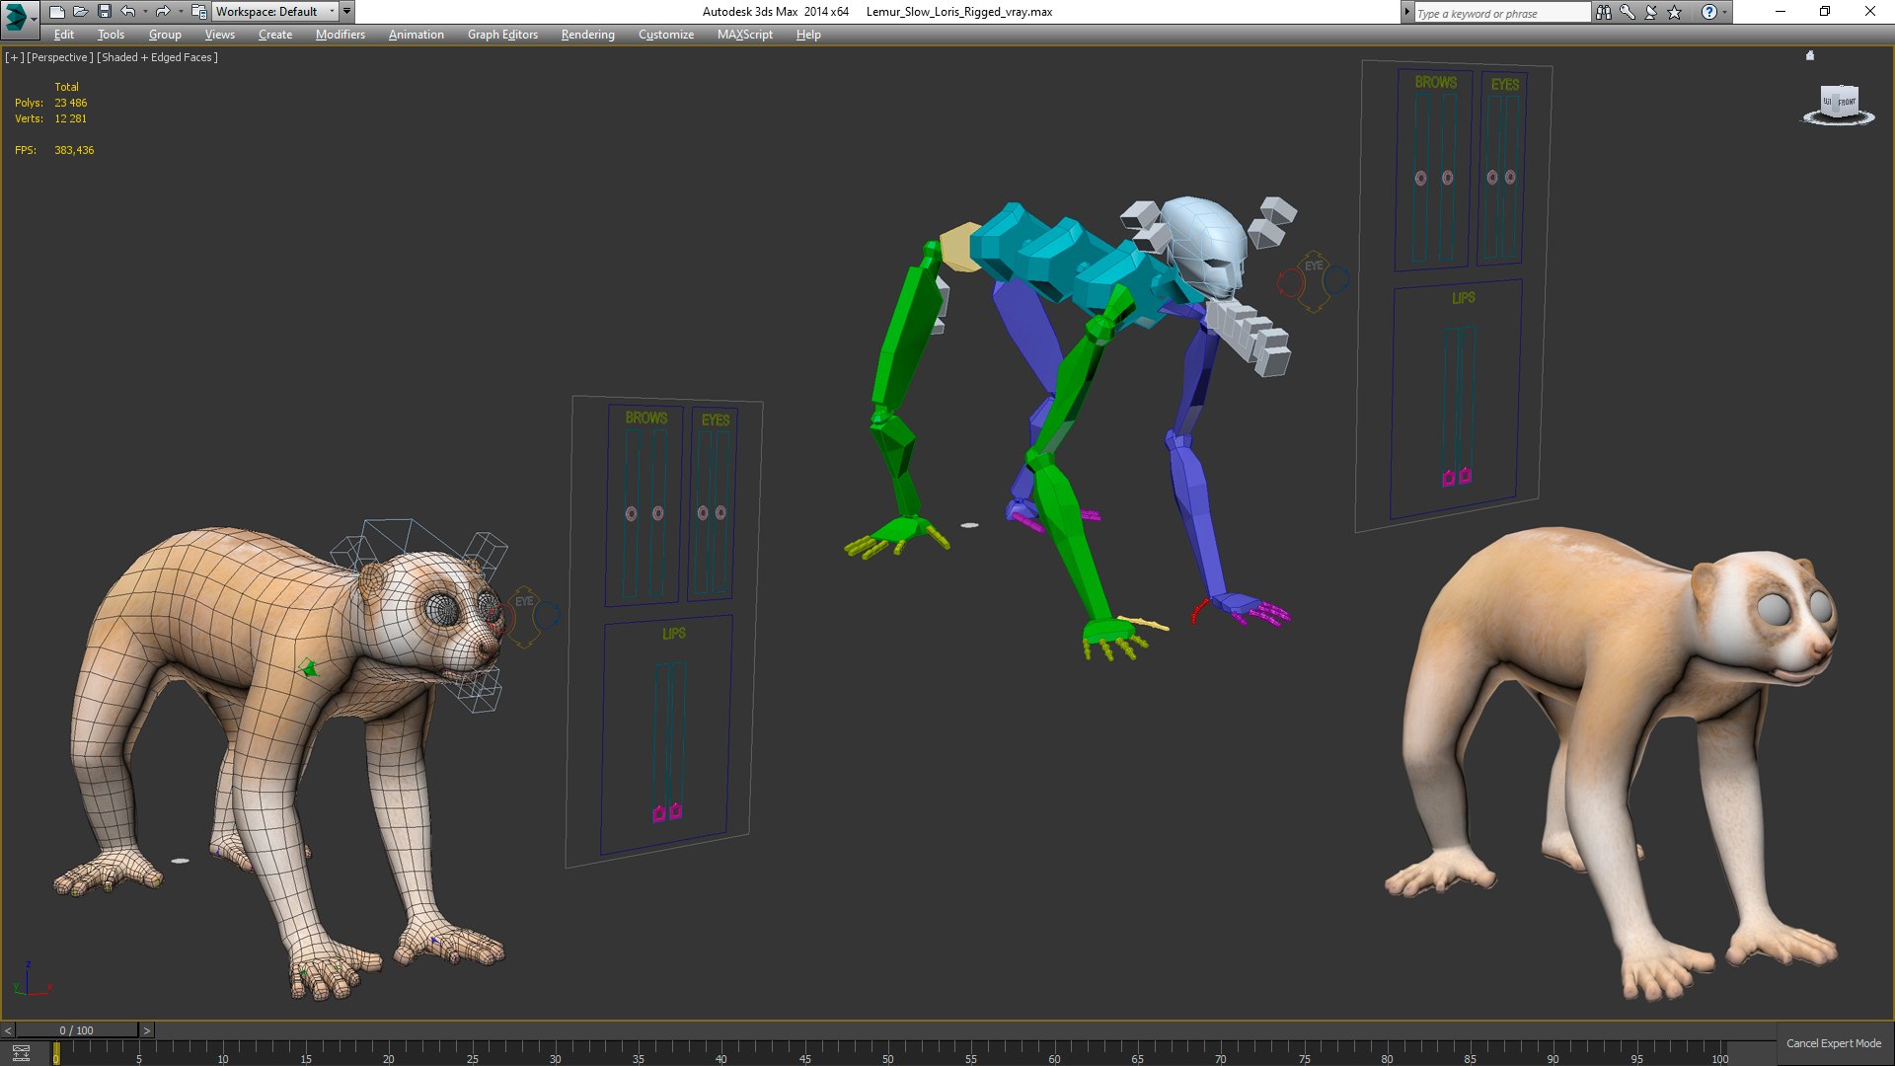Viewport: 1895px width, 1066px height.
Task: Click the Open File folder icon
Action: (80, 12)
